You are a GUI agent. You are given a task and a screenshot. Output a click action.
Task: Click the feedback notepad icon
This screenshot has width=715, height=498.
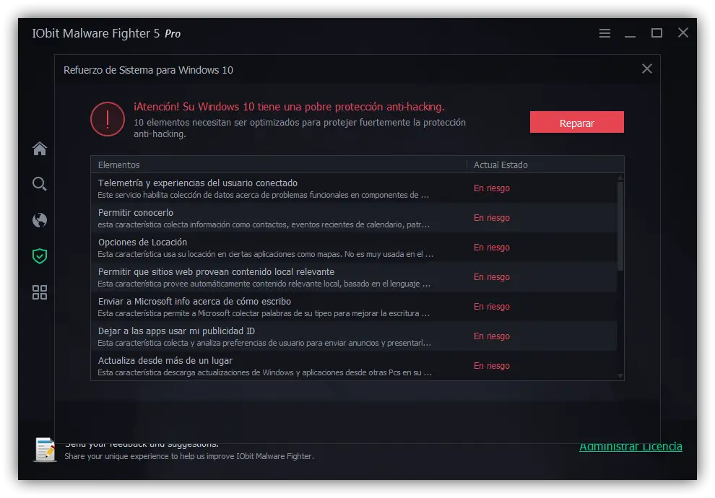pyautogui.click(x=45, y=450)
